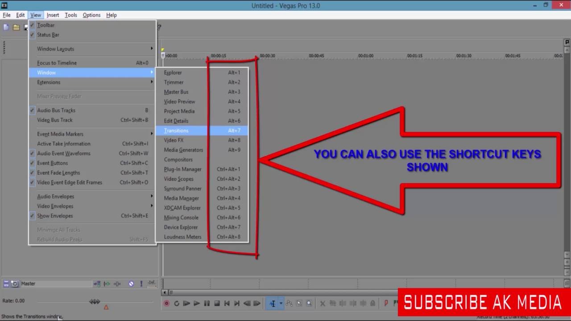The height and width of the screenshot is (321, 571).
Task: Toggle Event Buttons option
Action: tap(32, 163)
